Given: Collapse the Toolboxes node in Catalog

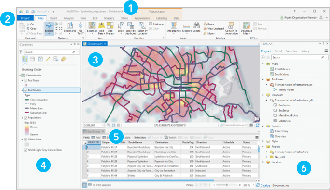Looking at the screenshot, I should click(263, 79).
